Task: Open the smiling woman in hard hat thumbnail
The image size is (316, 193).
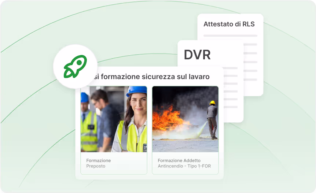Action: point(114,119)
